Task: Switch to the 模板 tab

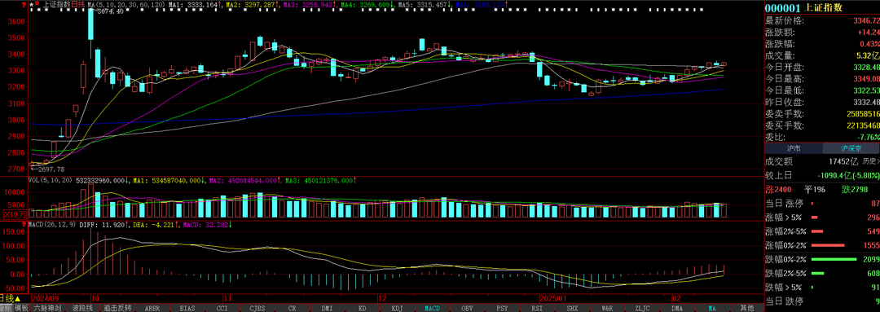Action: point(21,308)
